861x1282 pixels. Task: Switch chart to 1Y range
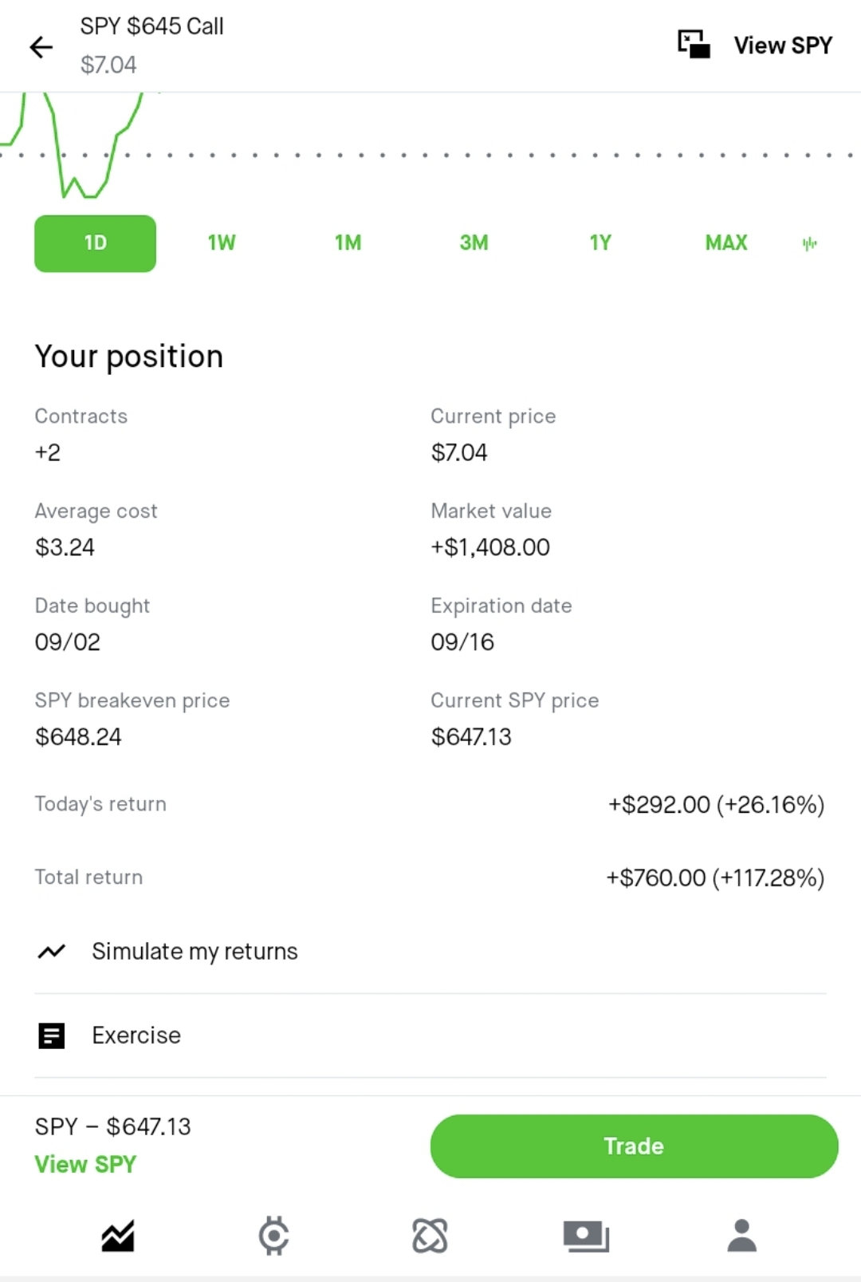600,243
